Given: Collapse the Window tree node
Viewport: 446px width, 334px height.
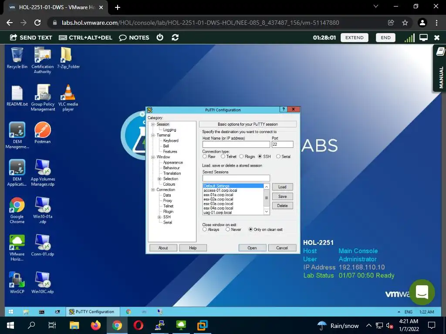Looking at the screenshot, I should 153,157.
